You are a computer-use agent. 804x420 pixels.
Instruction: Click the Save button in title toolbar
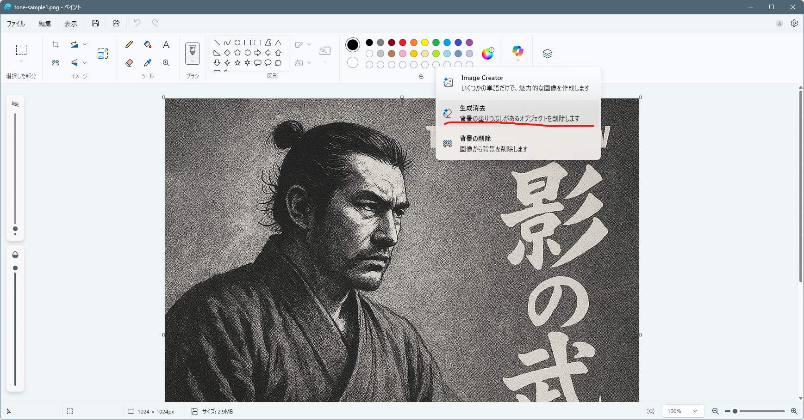click(x=95, y=23)
